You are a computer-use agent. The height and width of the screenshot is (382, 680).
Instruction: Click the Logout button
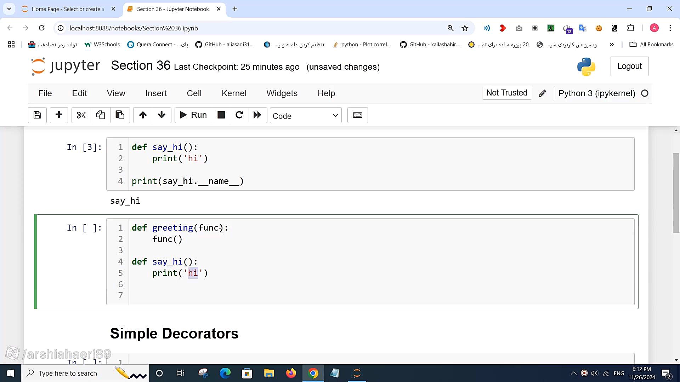629,66
